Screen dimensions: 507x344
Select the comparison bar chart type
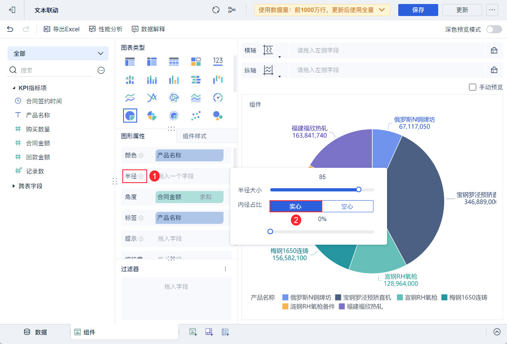[x=196, y=80]
